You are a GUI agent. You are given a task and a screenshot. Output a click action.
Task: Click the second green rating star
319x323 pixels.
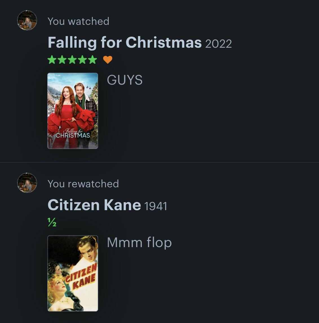pos(62,60)
